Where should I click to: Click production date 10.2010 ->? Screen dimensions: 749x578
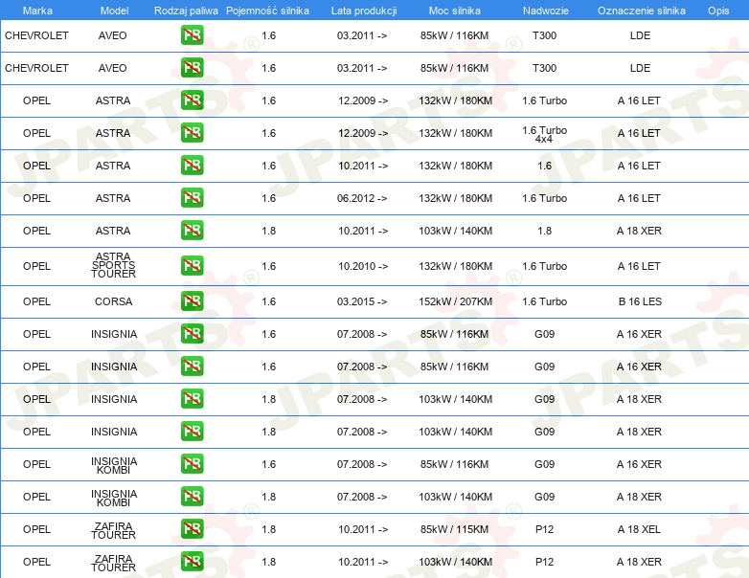click(363, 266)
